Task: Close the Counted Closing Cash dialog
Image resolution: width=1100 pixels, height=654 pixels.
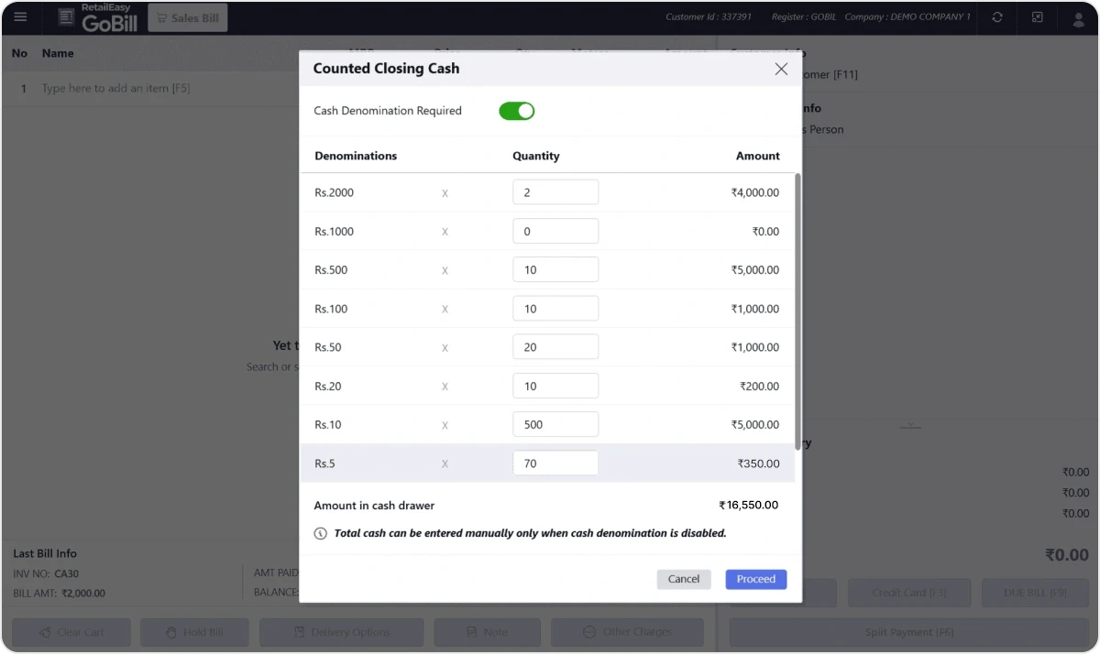Action: pyautogui.click(x=781, y=69)
